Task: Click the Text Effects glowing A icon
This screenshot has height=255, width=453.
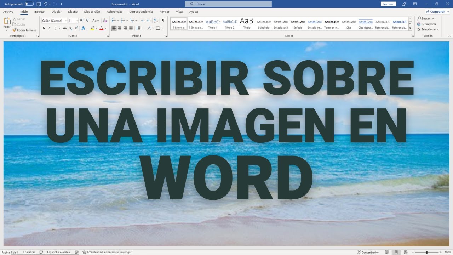Action: pos(83,28)
